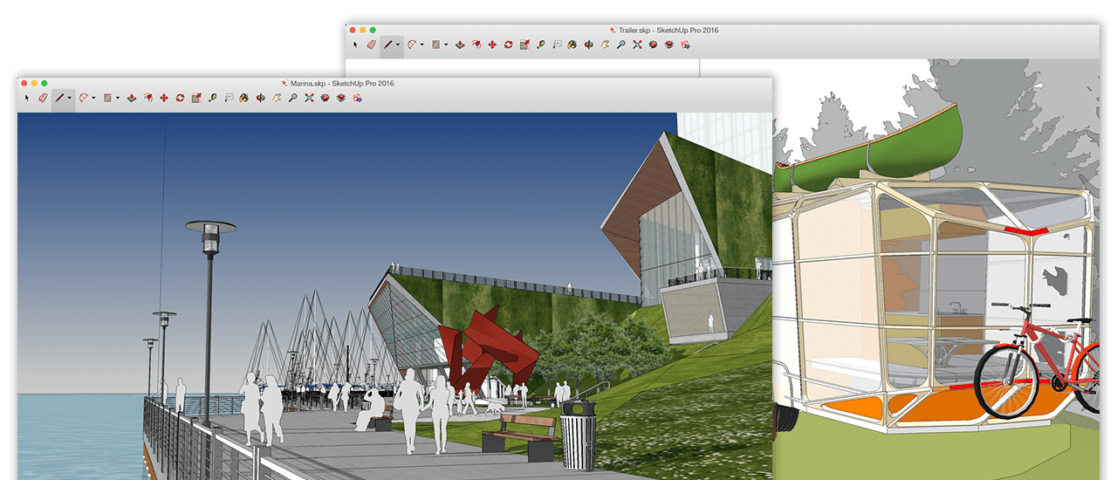Open 3D Warehouse in Marina window
1117x480 pixels.
325,98
